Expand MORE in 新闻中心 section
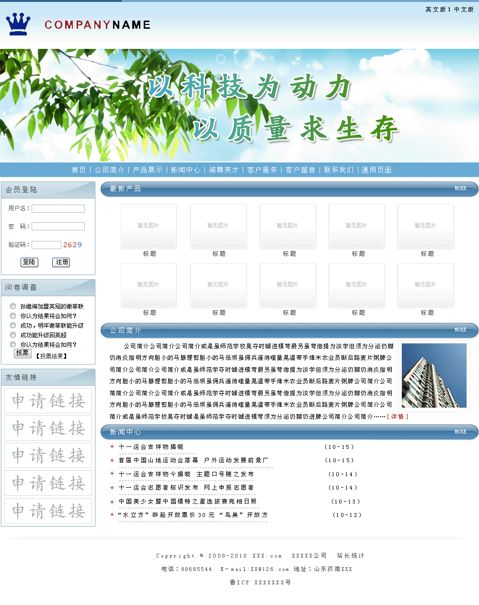This screenshot has height=605, width=479. point(463,432)
